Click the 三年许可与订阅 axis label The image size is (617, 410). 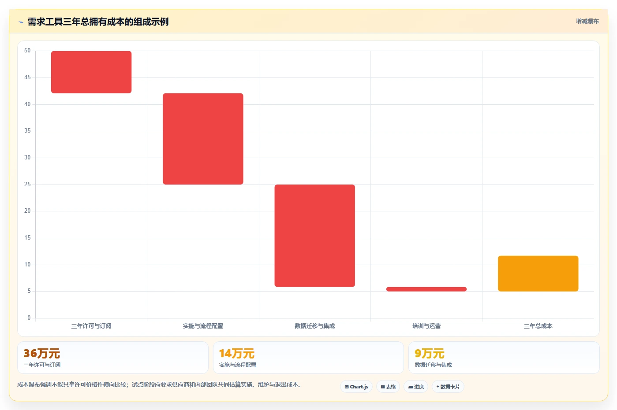tap(91, 326)
